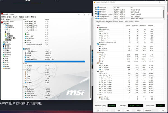Screen dimensions: 168x113
Task: Click the Cooling Fans section icon in statistics
Action: click(x=98, y=44)
